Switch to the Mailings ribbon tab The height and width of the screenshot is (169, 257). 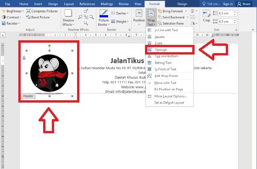pyautogui.click(x=106, y=4)
